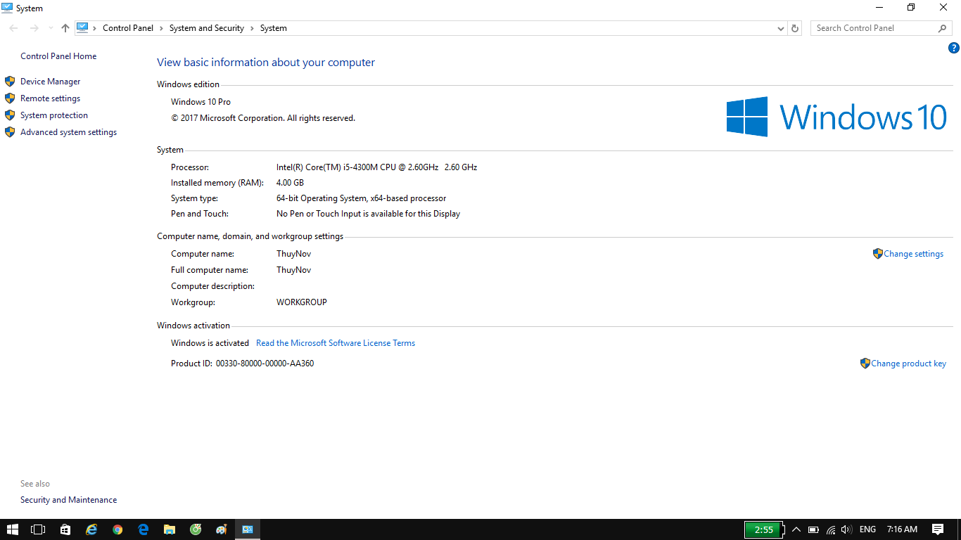The height and width of the screenshot is (540, 961).
Task: Click the ENG input language indicator
Action: (868, 529)
